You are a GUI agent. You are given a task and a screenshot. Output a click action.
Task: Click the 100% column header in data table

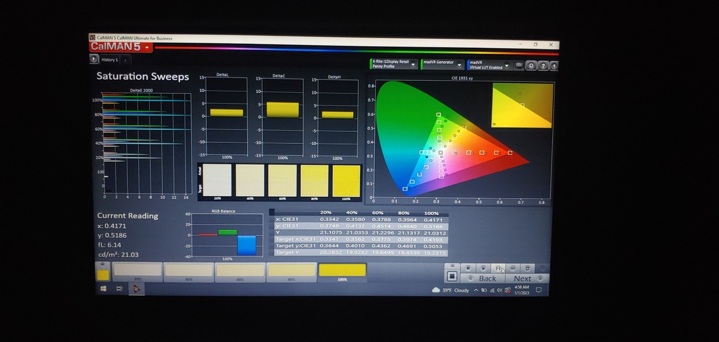[431, 213]
